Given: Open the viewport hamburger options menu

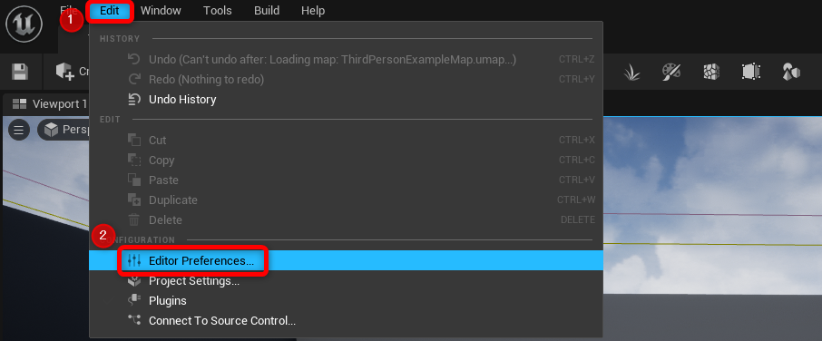Looking at the screenshot, I should click(x=19, y=130).
